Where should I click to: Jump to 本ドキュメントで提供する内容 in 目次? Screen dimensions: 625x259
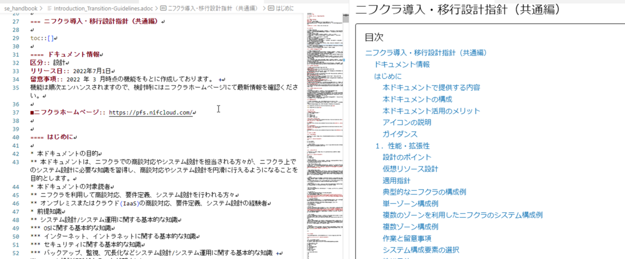click(431, 88)
